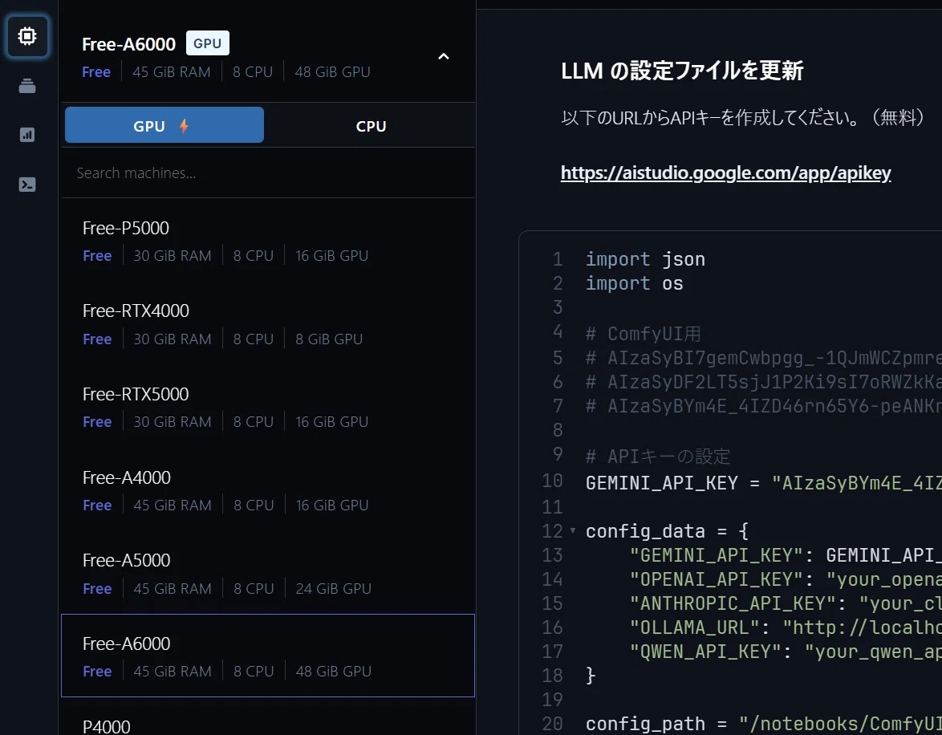Open the Machine panel chip icon
Screen dimensions: 942x735
click(x=27, y=36)
